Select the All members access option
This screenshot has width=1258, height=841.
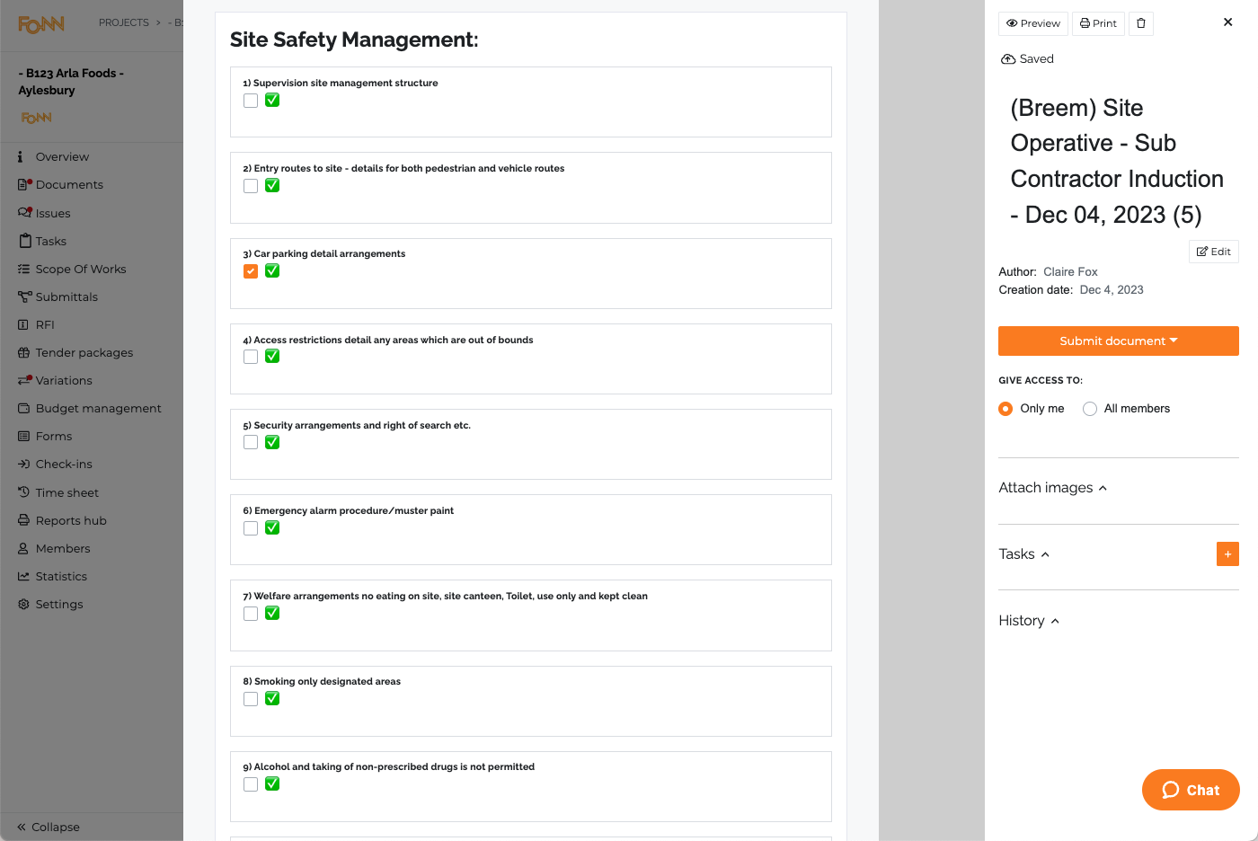coord(1090,409)
